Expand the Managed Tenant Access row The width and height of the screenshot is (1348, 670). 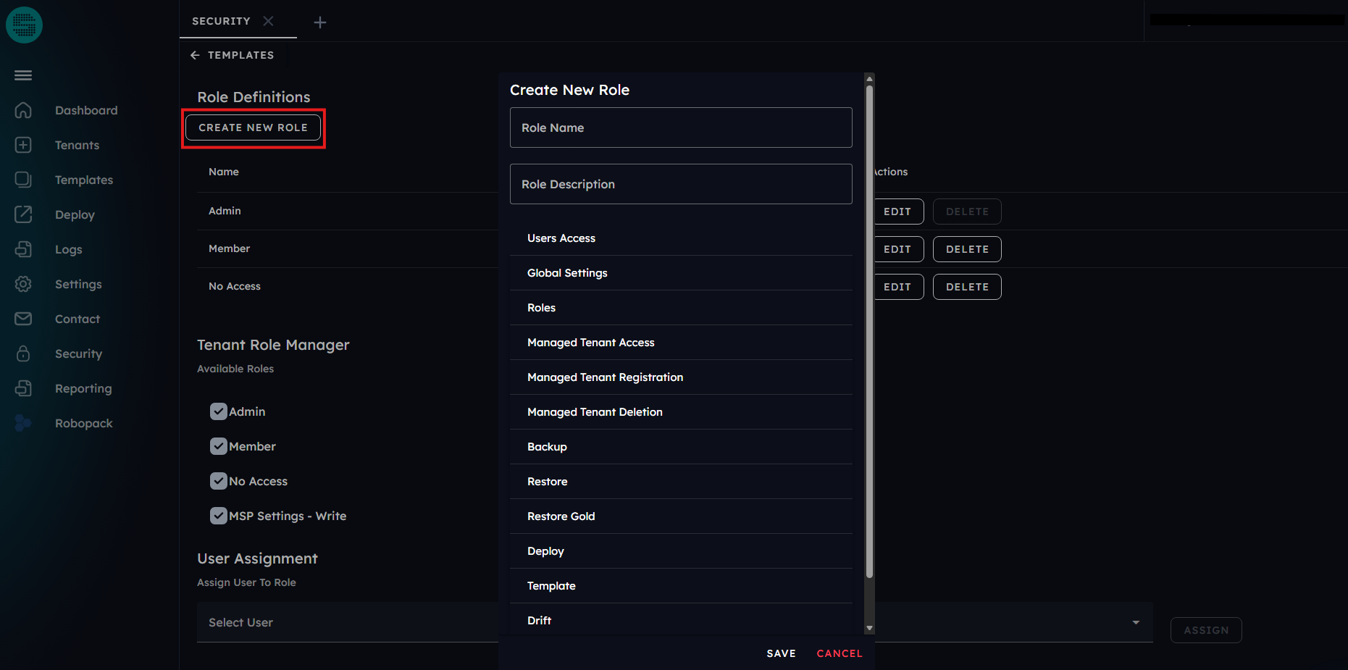click(x=680, y=343)
